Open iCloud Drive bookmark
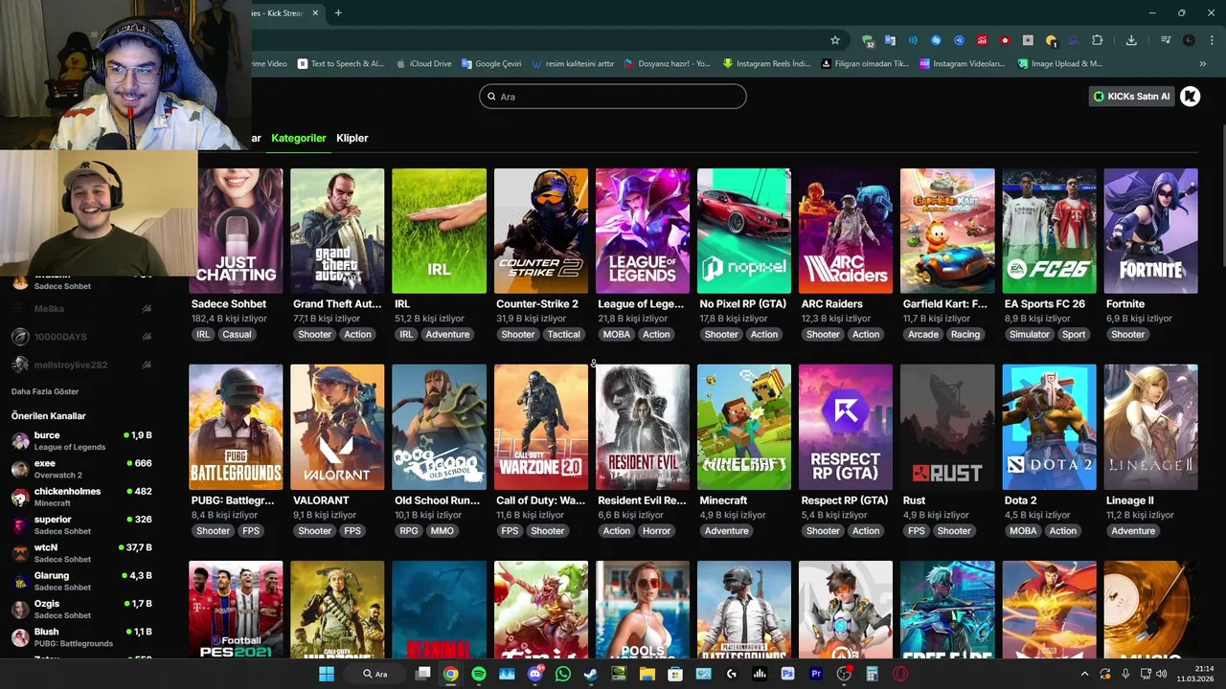The height and width of the screenshot is (689, 1226). (x=423, y=64)
